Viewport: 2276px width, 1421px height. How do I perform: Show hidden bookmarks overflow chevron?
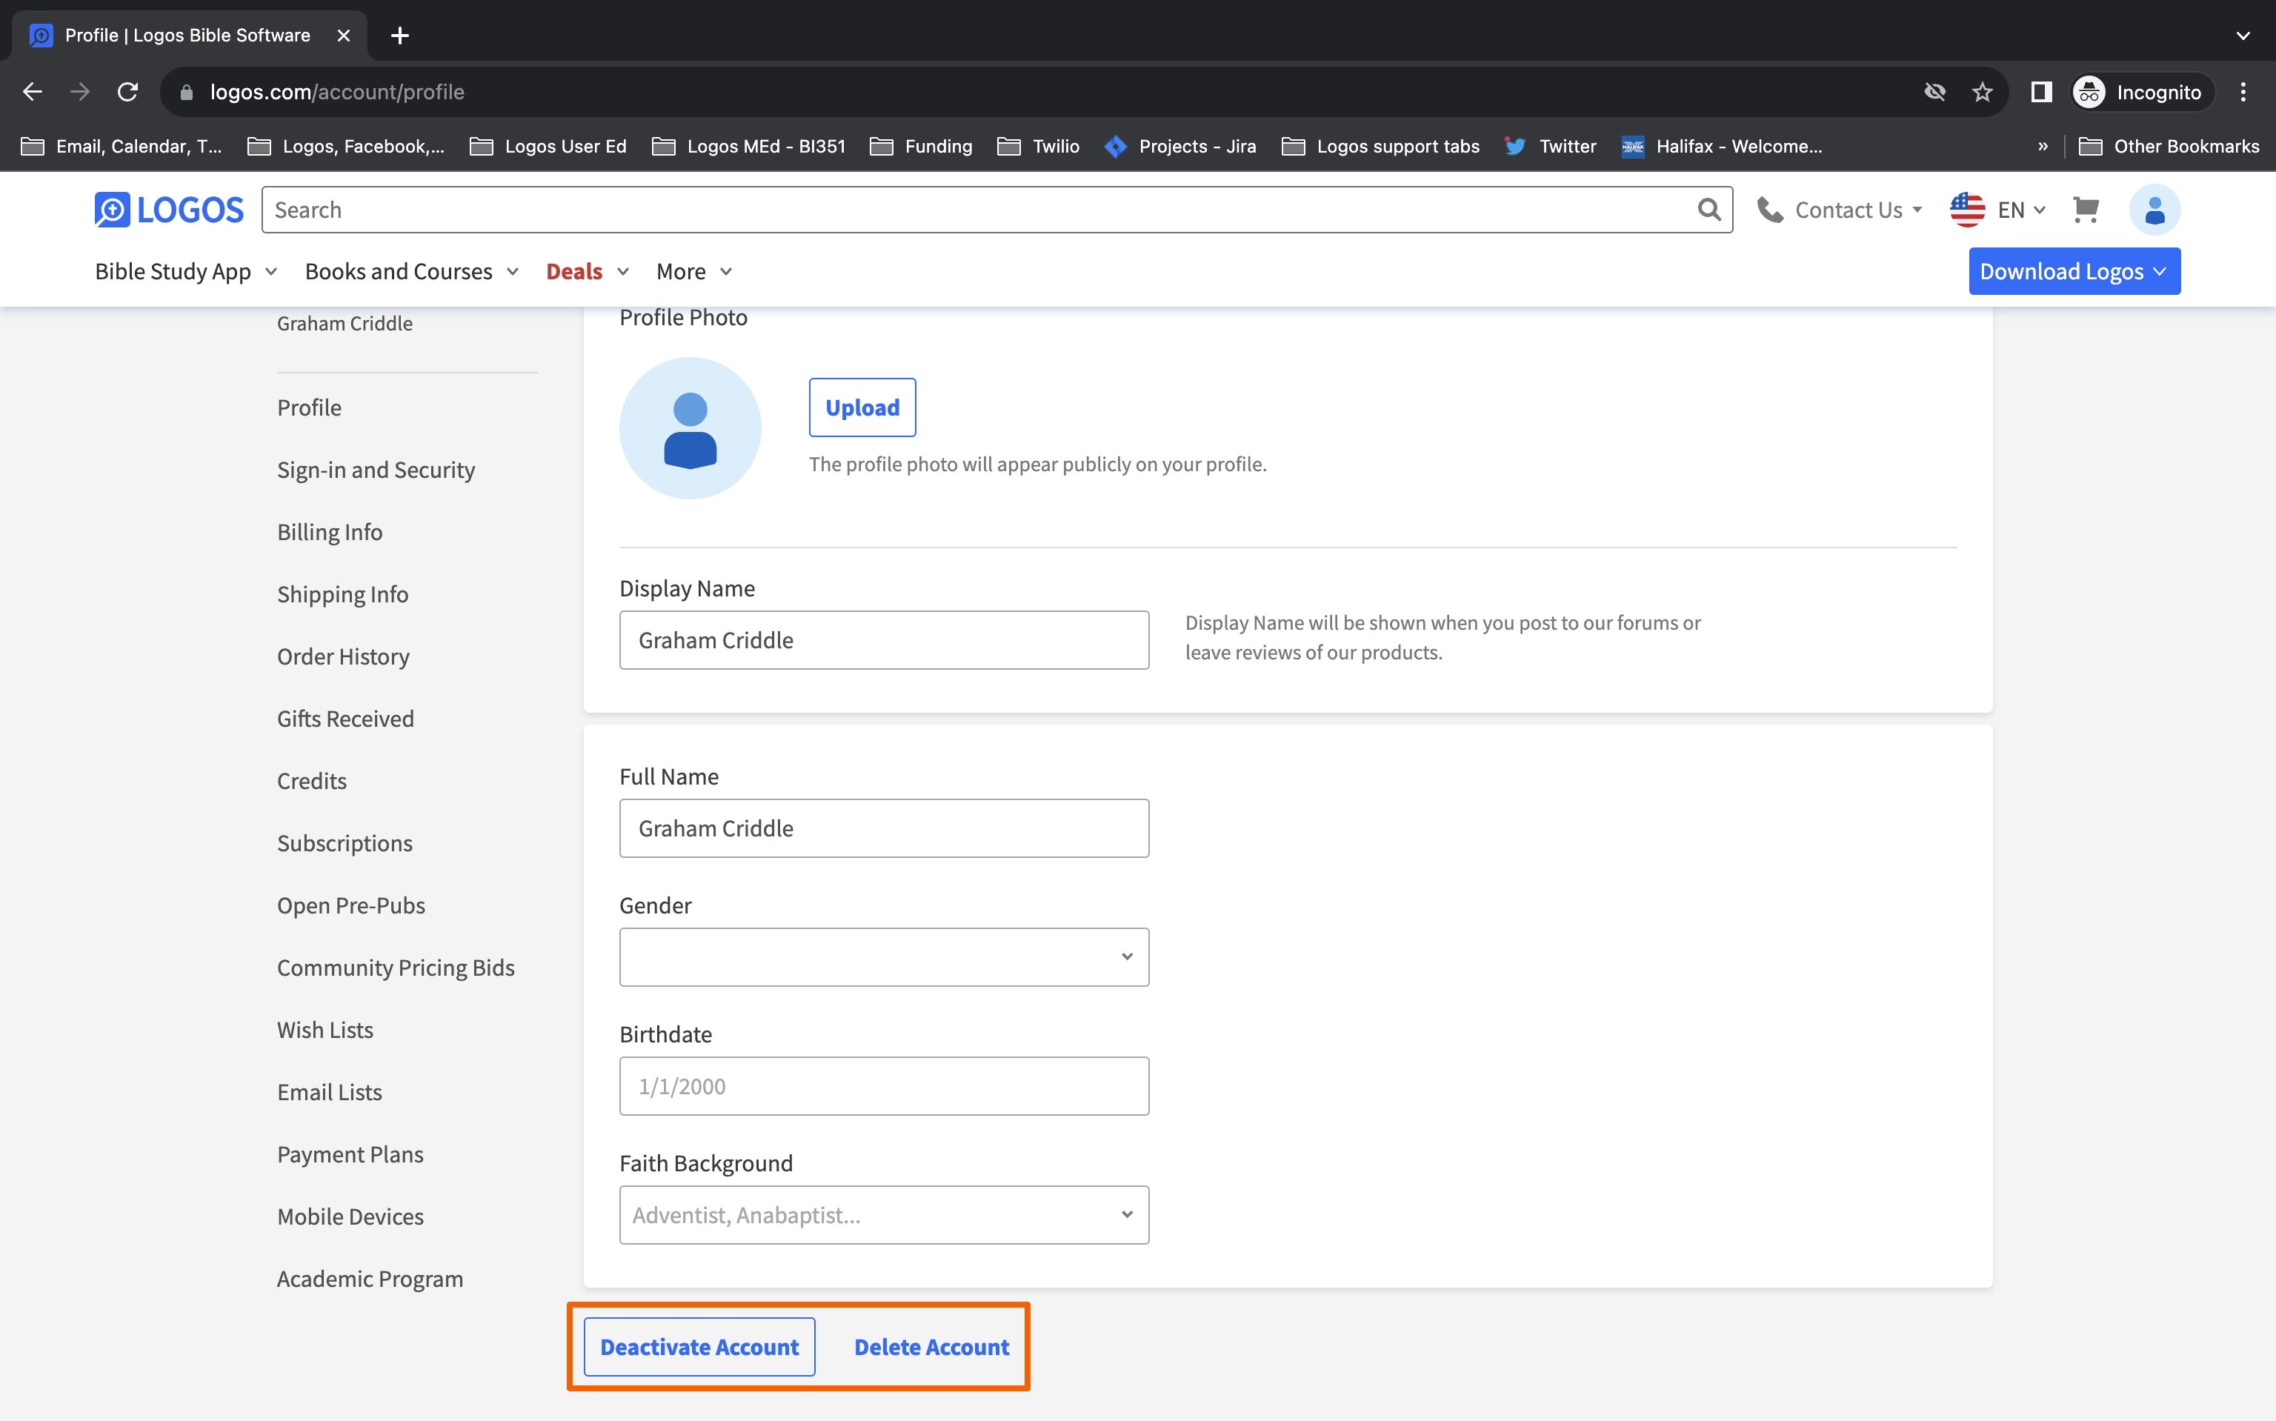point(2042,146)
